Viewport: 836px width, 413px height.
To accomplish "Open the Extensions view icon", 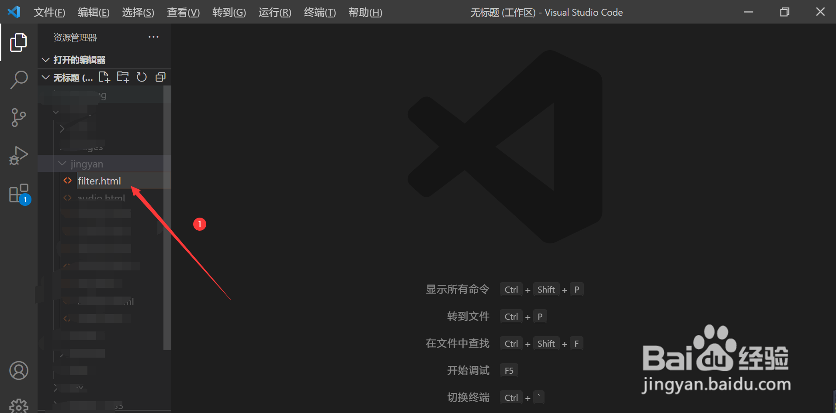I will coord(19,193).
